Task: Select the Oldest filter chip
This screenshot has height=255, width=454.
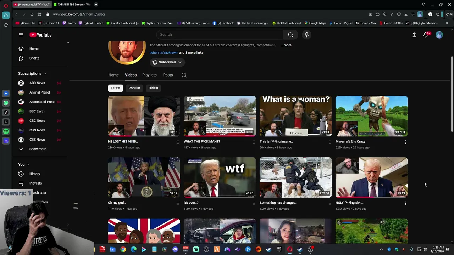Action: tap(153, 88)
